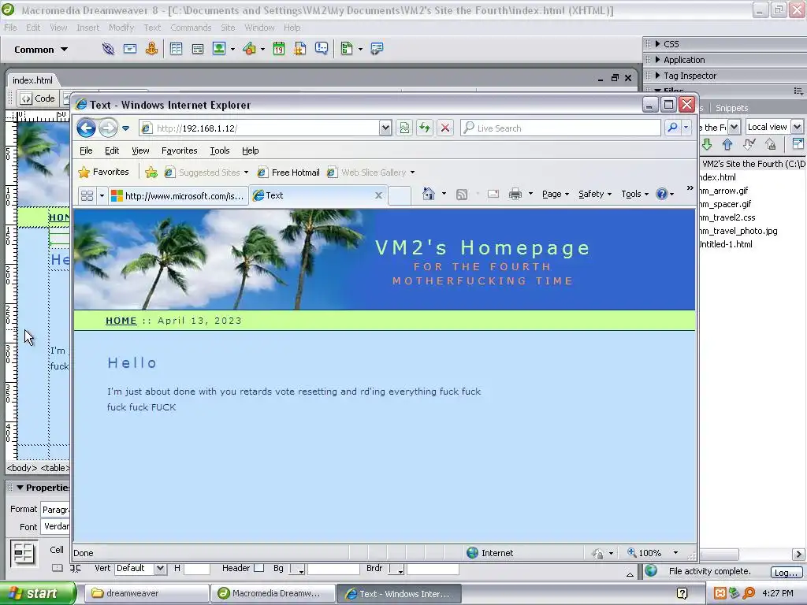
Task: Click Dreamweaver Templates insert icon
Action: pos(347,49)
